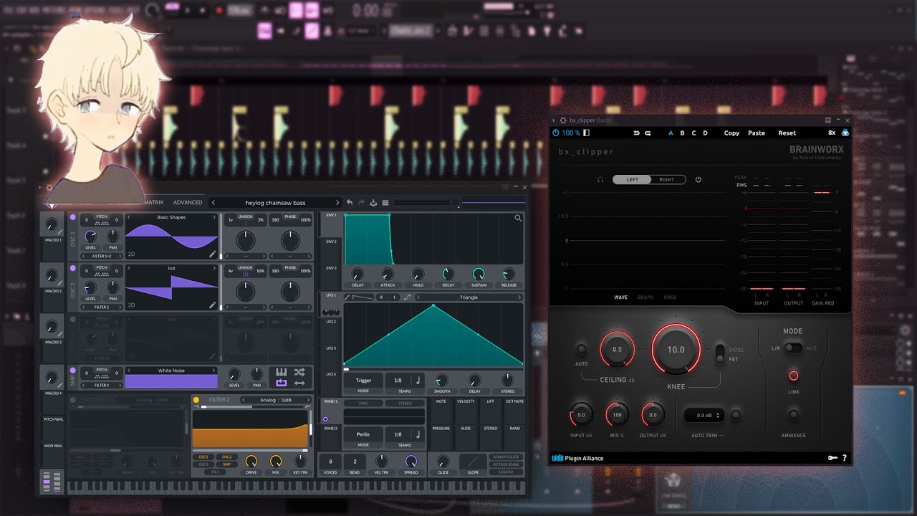Viewport: 917px width, 516px height.
Task: Click next preset arrow beside heylog chainsaw bass
Action: tap(337, 203)
